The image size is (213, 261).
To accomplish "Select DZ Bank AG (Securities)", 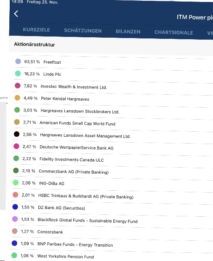I will pos(62,208).
